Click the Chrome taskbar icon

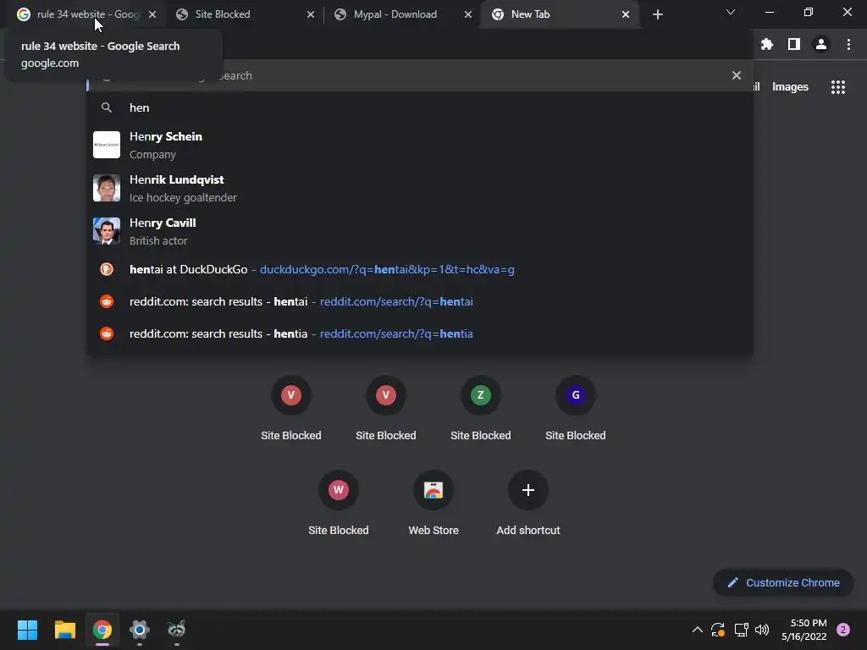(102, 630)
